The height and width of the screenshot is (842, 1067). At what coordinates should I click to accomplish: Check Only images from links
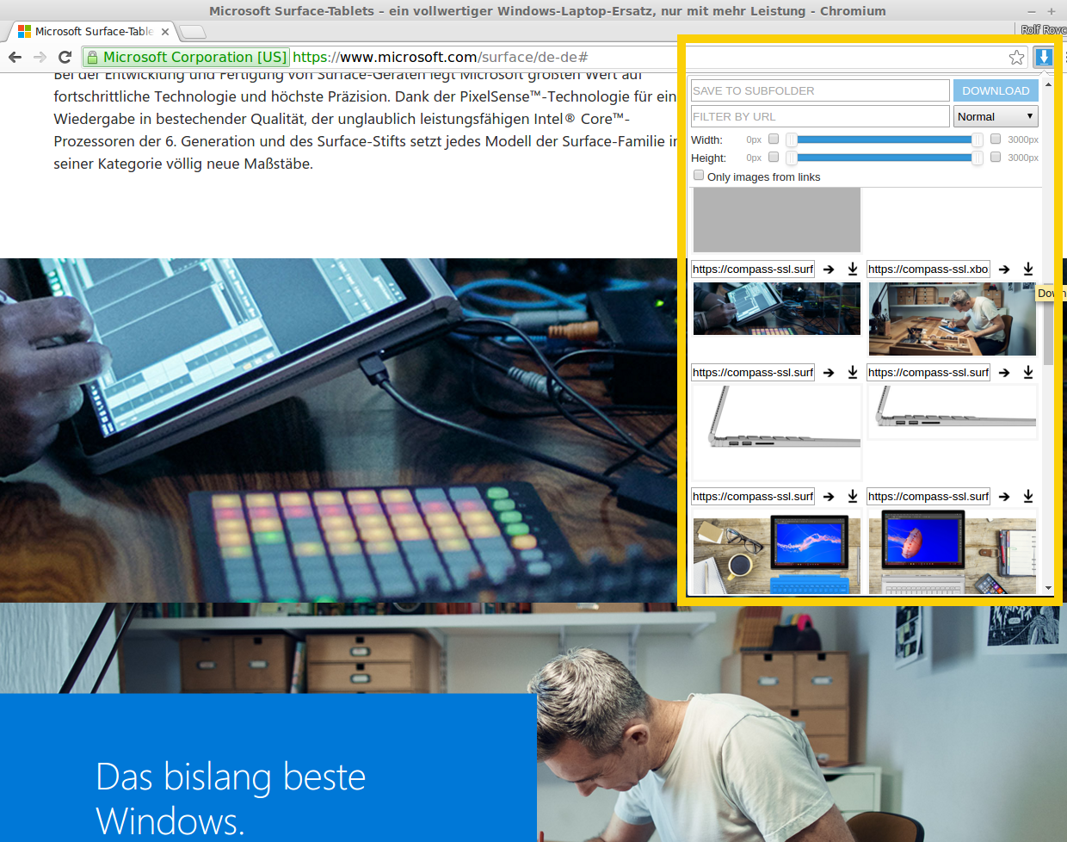(699, 176)
